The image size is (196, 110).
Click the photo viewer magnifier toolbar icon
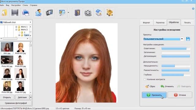pyautogui.click(x=62, y=13)
